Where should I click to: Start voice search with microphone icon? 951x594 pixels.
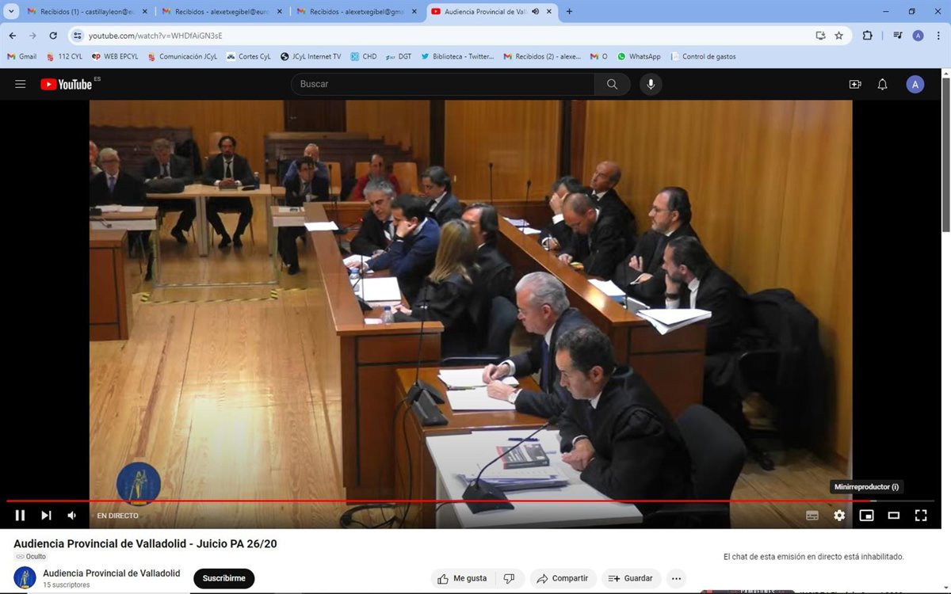pyautogui.click(x=651, y=84)
